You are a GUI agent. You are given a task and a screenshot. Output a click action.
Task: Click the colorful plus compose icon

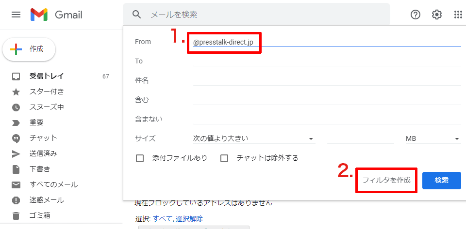[16, 49]
